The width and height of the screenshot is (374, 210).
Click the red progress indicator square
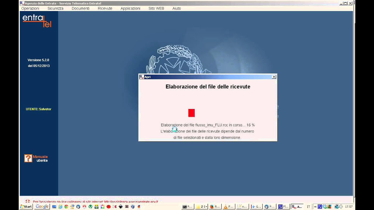coord(191,113)
